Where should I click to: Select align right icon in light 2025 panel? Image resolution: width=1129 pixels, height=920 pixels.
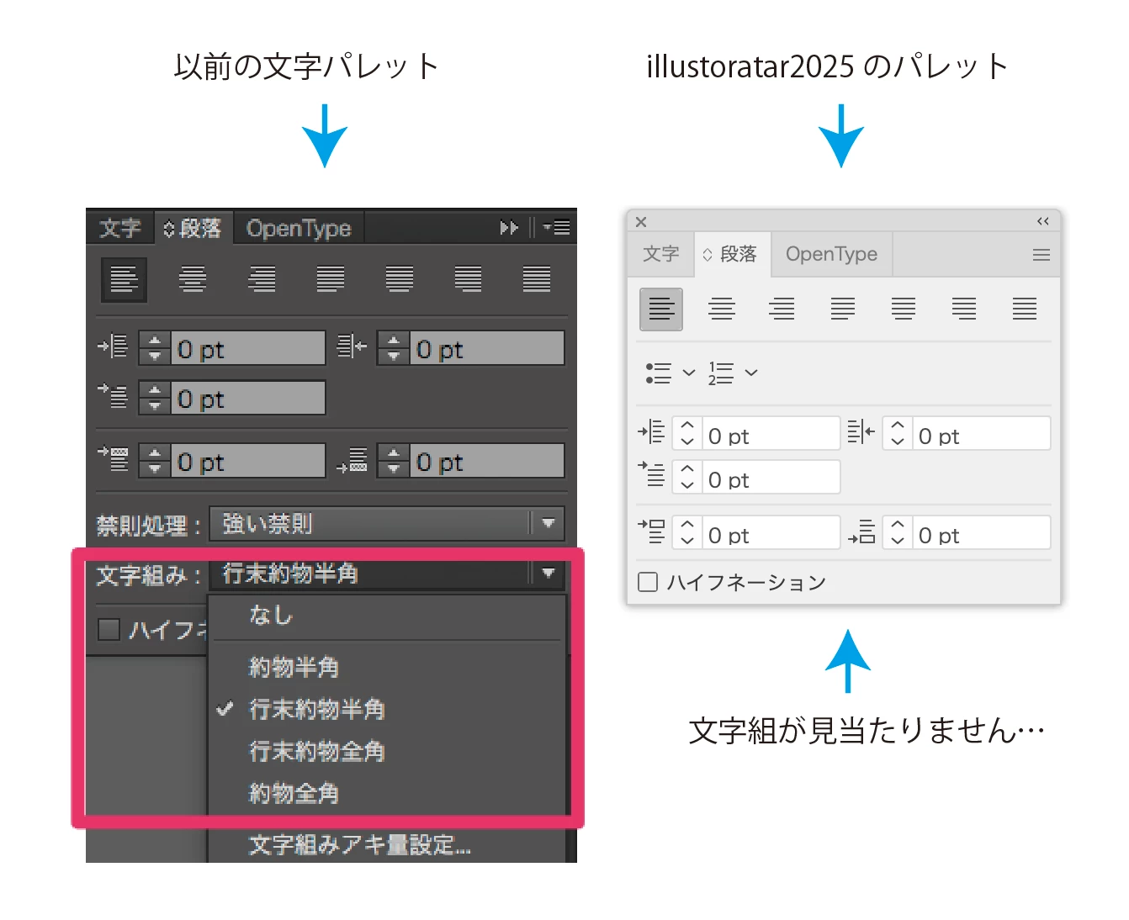point(782,309)
